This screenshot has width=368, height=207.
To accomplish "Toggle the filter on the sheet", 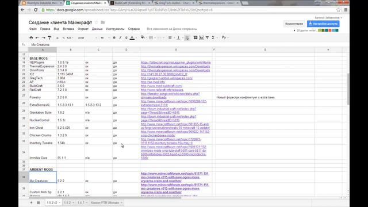I will click(207, 37).
